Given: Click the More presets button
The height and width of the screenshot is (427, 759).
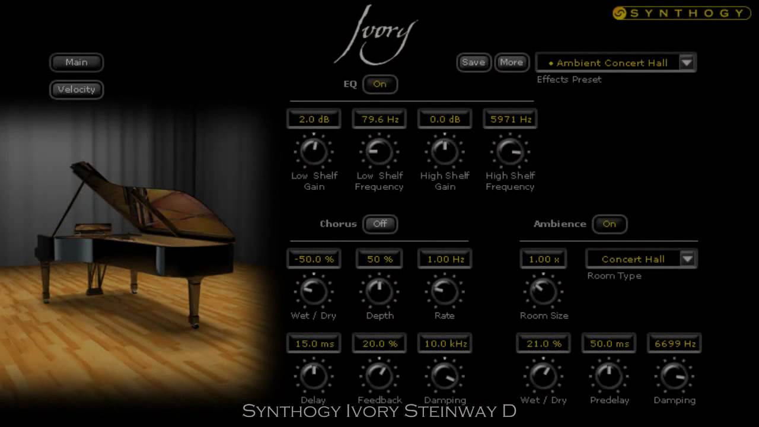Looking at the screenshot, I should (511, 62).
